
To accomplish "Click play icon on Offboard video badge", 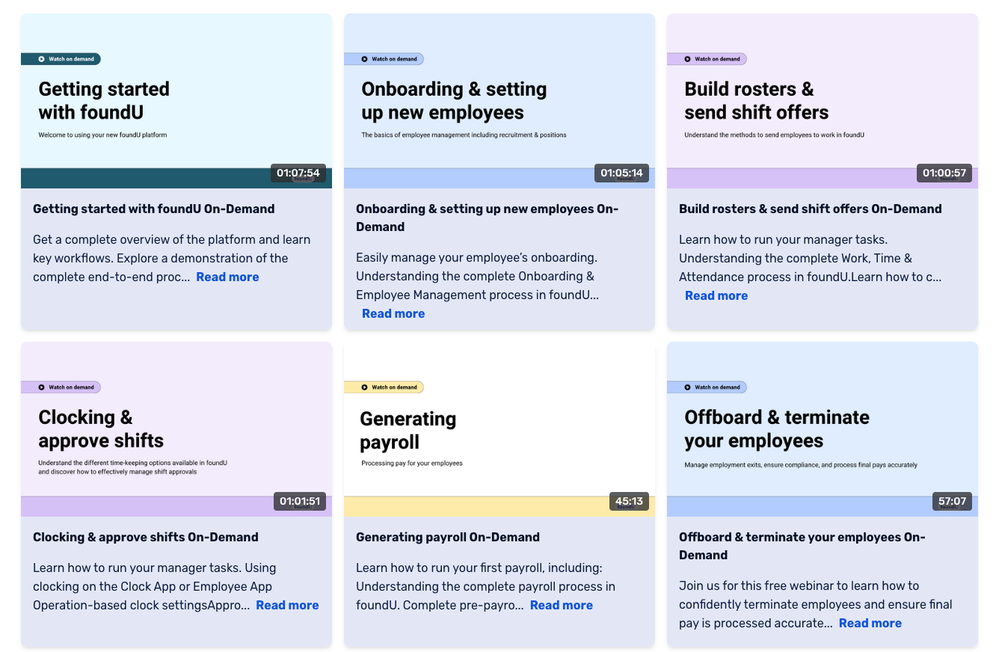I will 687,387.
